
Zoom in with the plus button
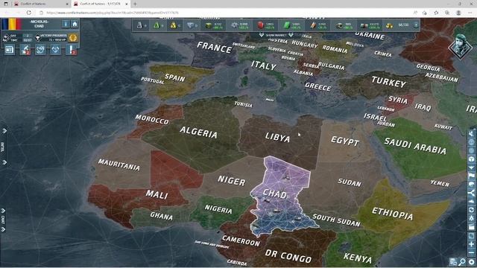pos(471,244)
